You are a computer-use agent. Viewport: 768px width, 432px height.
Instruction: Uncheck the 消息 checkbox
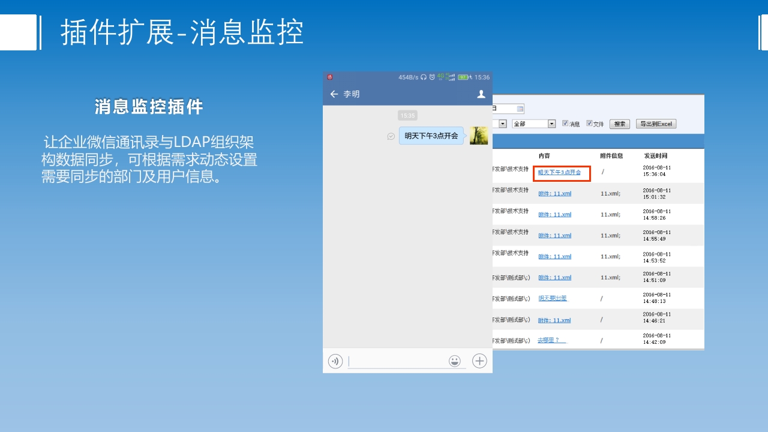click(x=565, y=123)
